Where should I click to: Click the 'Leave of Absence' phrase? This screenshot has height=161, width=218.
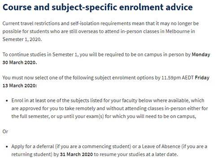coord(161,147)
